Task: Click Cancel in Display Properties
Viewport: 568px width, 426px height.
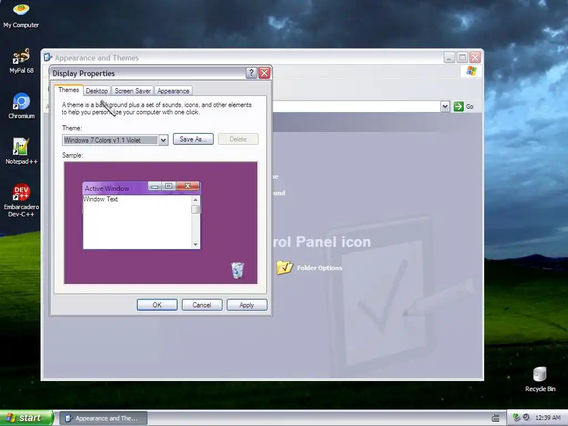Action: click(x=202, y=305)
